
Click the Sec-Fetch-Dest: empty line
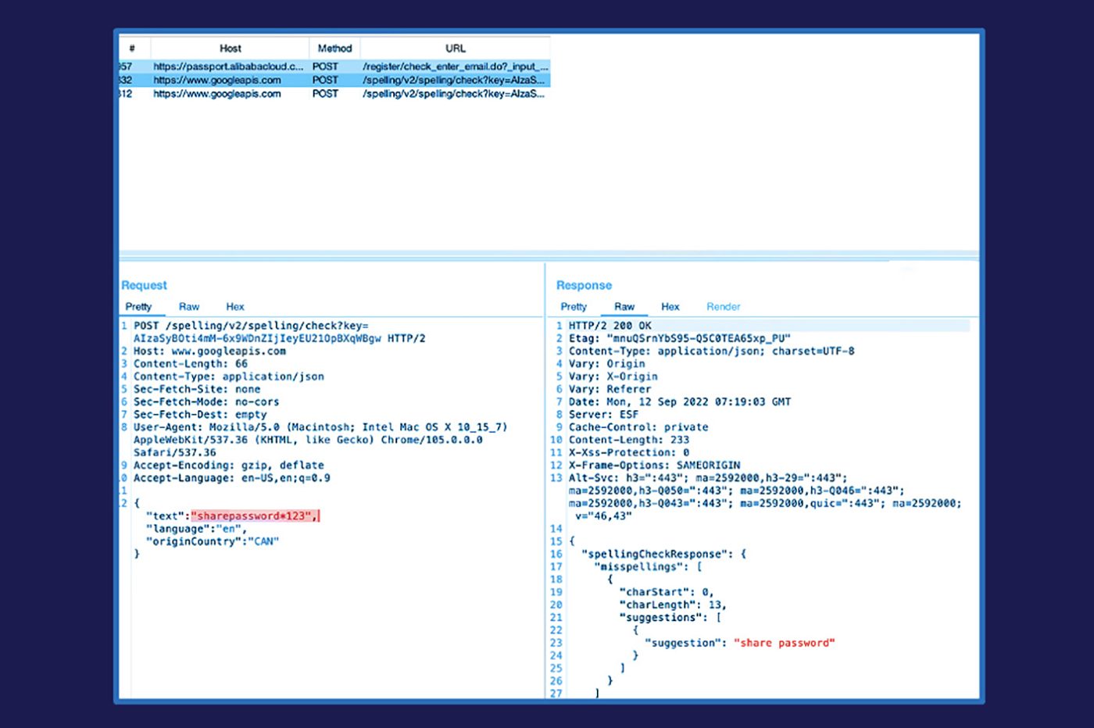click(200, 415)
